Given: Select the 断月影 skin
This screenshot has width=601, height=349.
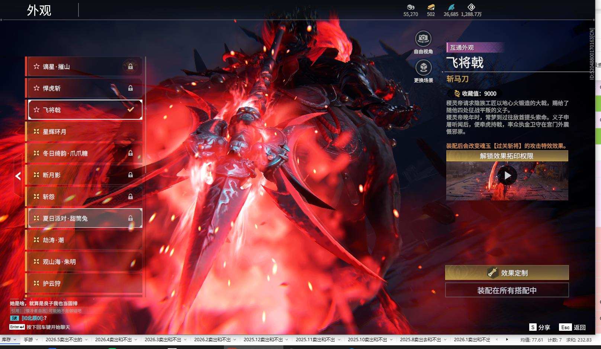Looking at the screenshot, I should 85,175.
